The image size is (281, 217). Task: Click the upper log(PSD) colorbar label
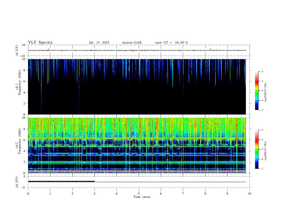(x=265, y=92)
